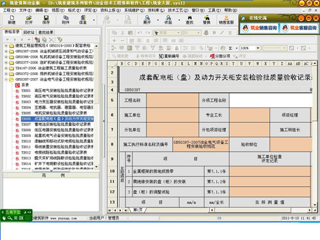This screenshot has width=320, height=240.
Task: Open the 替换 replace tool
Action: 207,20
